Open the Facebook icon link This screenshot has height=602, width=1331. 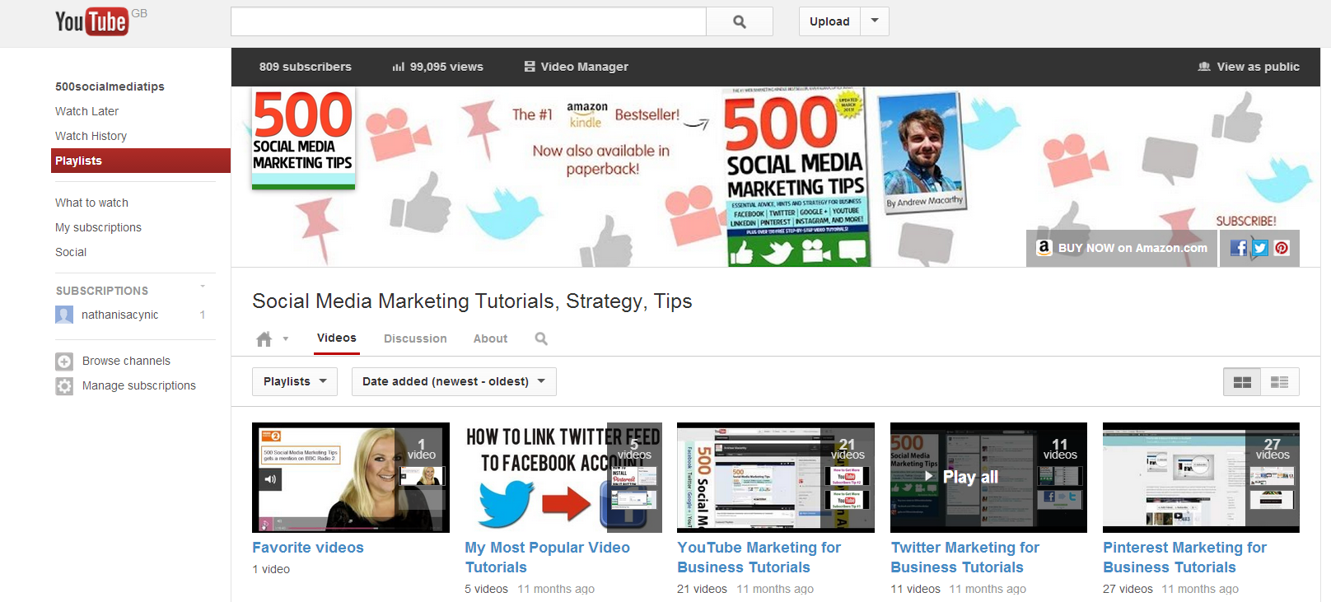(1238, 248)
